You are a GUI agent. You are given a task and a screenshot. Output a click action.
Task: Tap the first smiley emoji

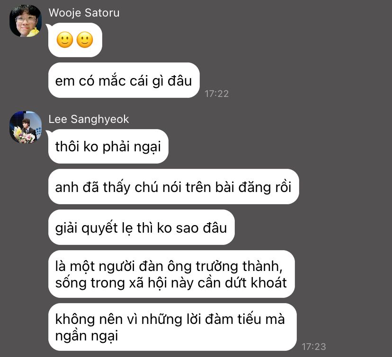click(x=65, y=40)
